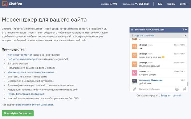
Task: Click Лисица avatar next to 'Илья Волкоморов, шо?'
Action: pos(135,64)
